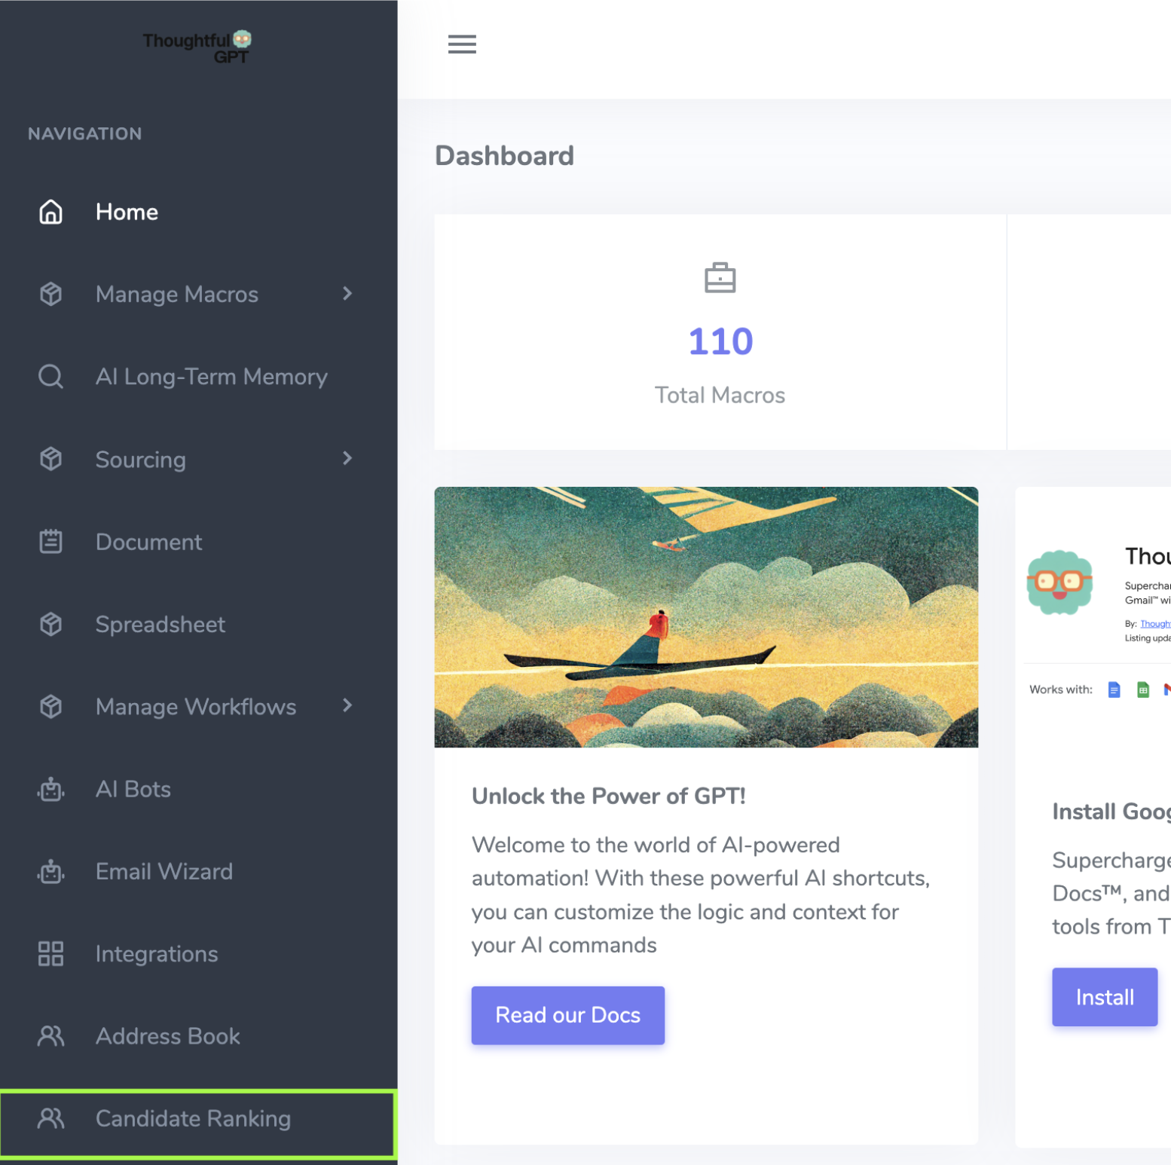Click the AI Bots robot icon
Screen dimensions: 1171x1165
[50, 789]
